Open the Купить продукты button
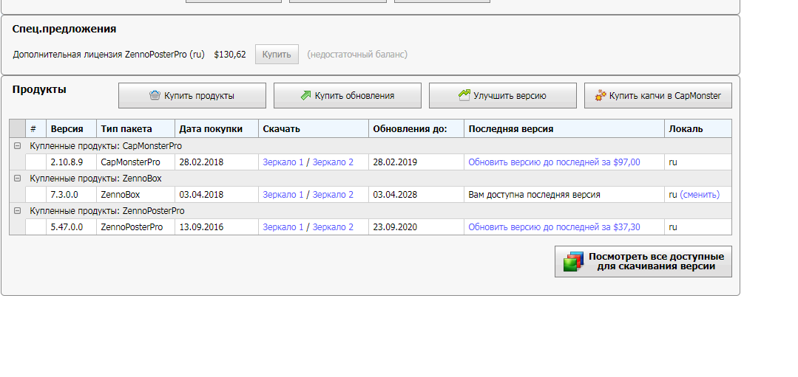This screenshot has width=798, height=377. 192,95
